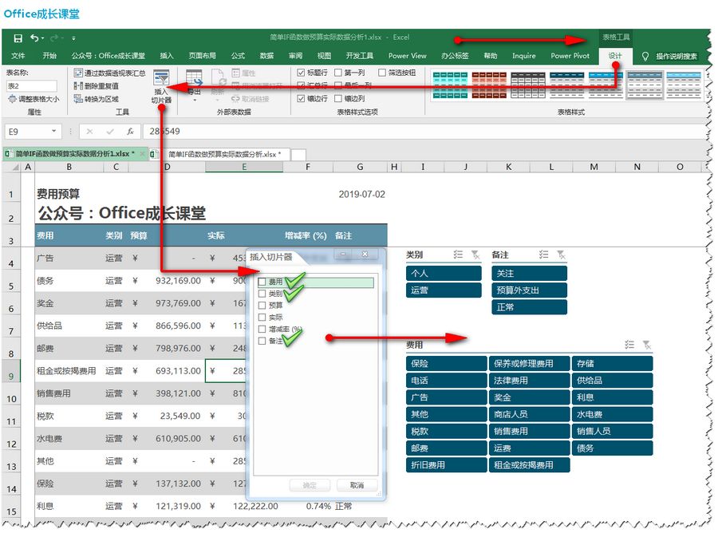The width and height of the screenshot is (718, 533).
Task: Clear filter icon on 费用 slicer
Action: tap(647, 345)
